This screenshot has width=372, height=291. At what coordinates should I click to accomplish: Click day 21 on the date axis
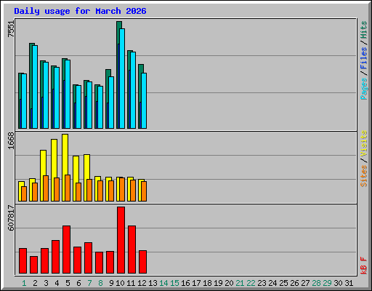coord(240,283)
